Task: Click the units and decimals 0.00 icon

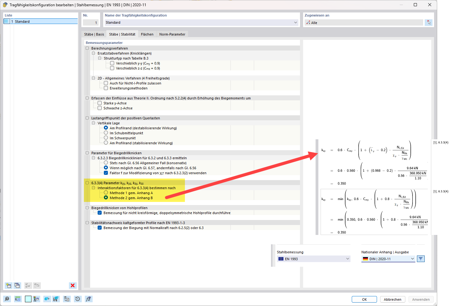Action: coord(18,299)
